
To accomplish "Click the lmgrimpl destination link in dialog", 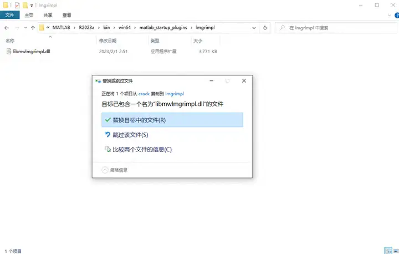I will pos(175,94).
